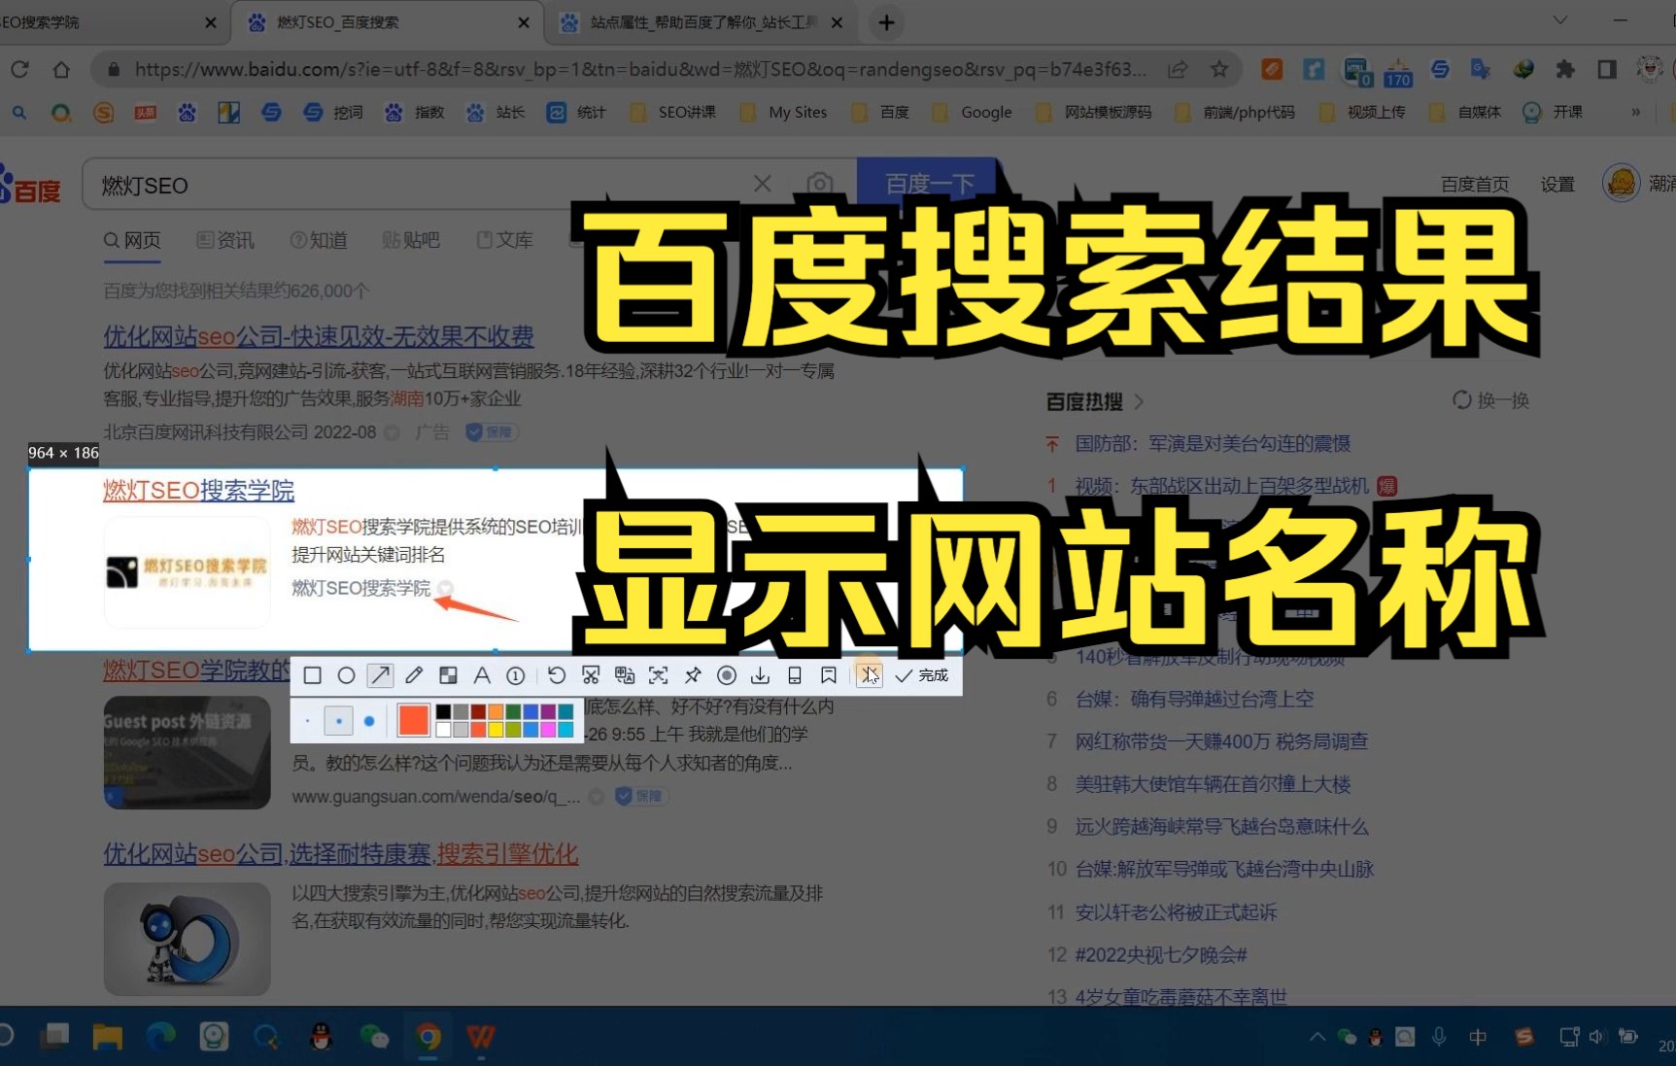Select the text annotation tool

point(482,675)
